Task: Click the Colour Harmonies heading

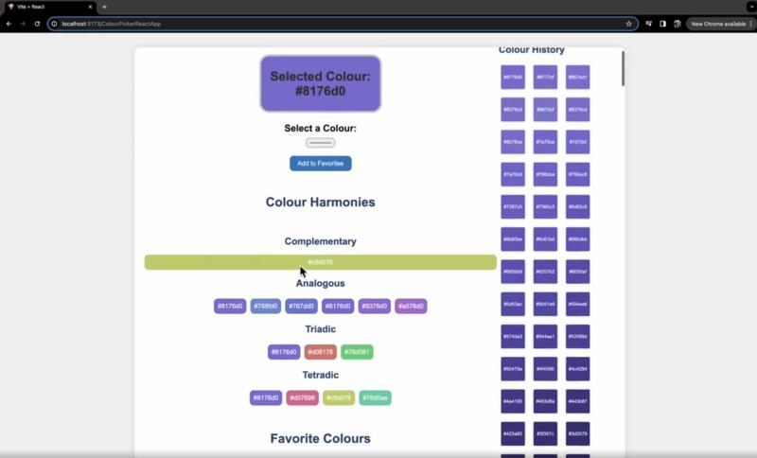Action: [320, 203]
